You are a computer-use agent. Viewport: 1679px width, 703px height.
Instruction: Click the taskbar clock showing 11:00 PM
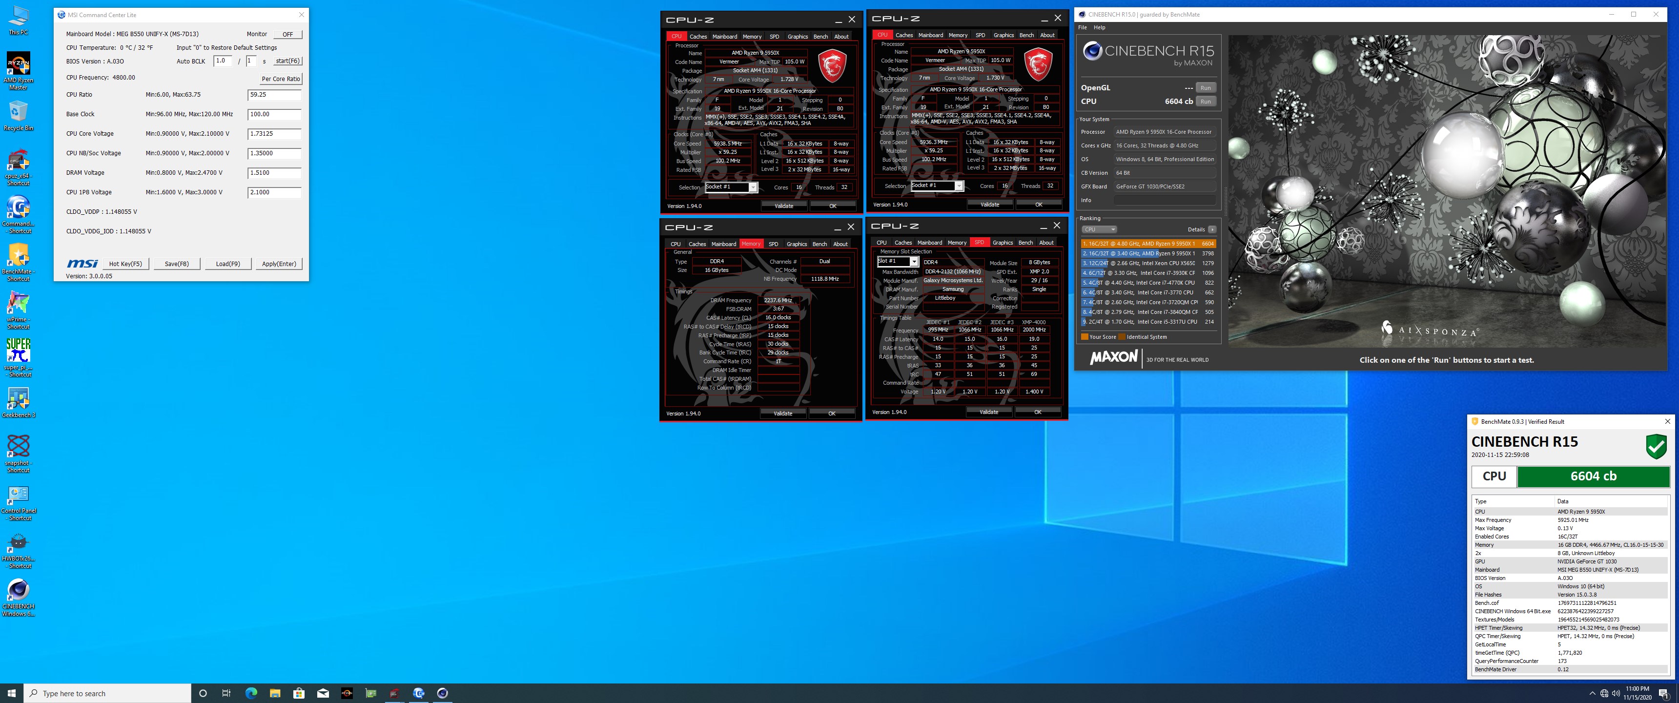pos(1638,693)
